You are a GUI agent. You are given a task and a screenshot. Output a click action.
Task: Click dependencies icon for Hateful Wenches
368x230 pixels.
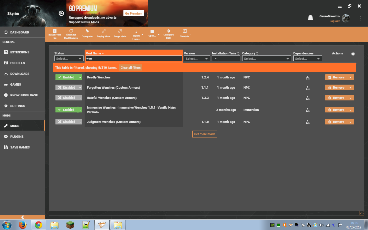click(308, 98)
